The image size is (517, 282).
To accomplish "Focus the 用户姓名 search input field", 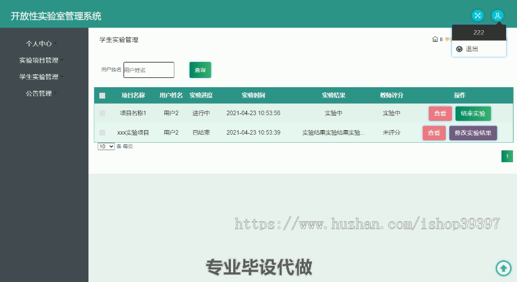I will 149,70.
